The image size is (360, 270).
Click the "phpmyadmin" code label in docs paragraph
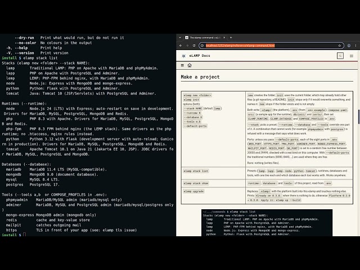tap(316, 129)
